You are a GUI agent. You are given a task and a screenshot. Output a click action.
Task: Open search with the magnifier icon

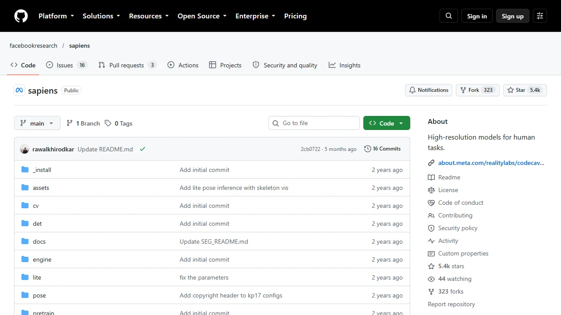pos(449,16)
